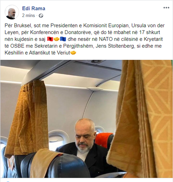
Task: Open the airplane photo attachment
Action: [86, 119]
